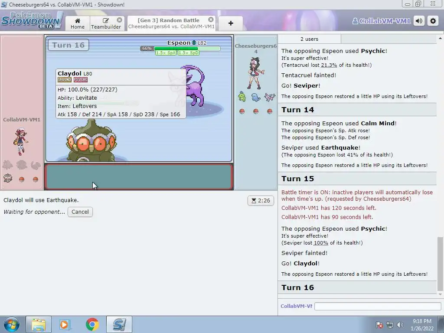Open Google Chrome from taskbar
444x333 pixels.
point(92,324)
